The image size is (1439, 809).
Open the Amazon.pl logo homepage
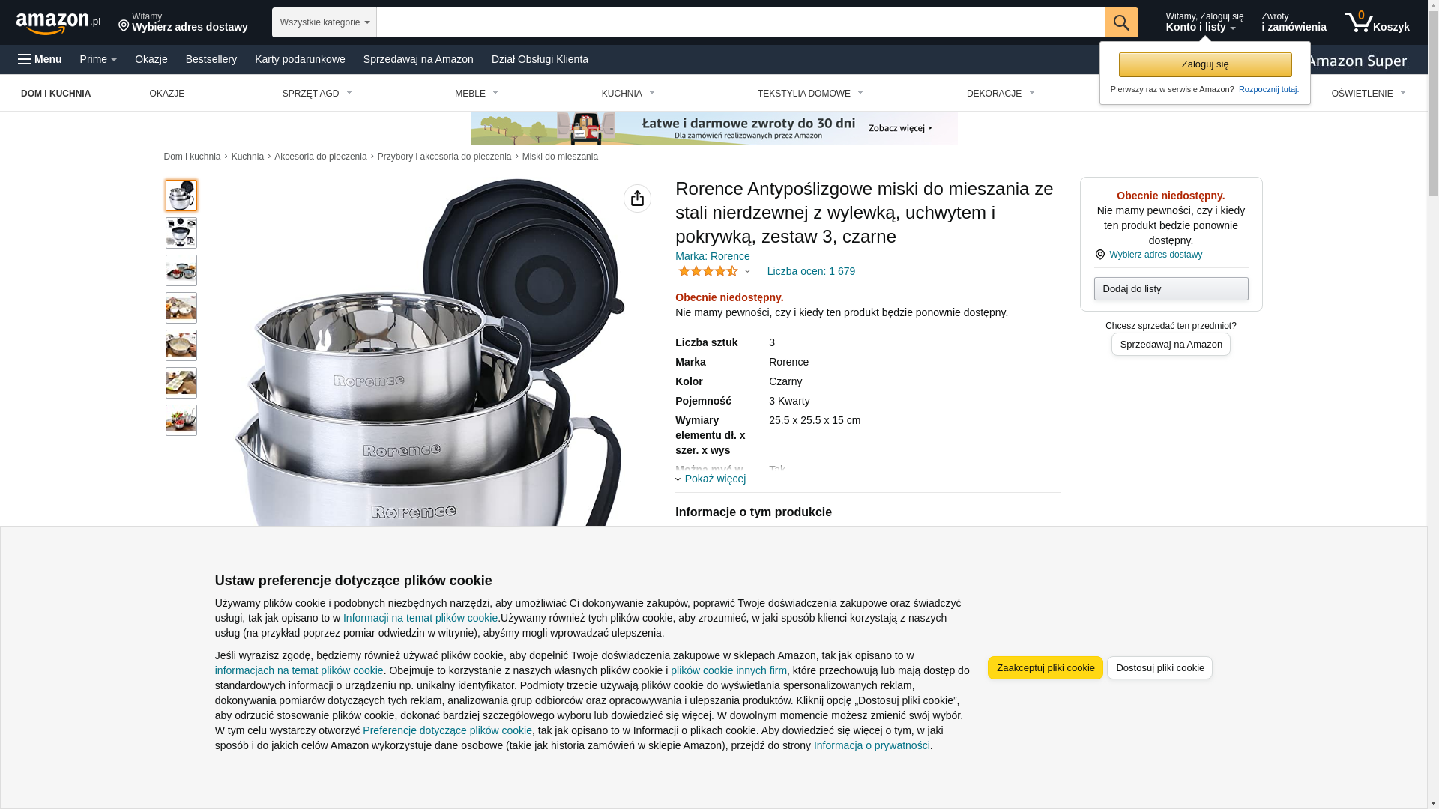coord(58,23)
